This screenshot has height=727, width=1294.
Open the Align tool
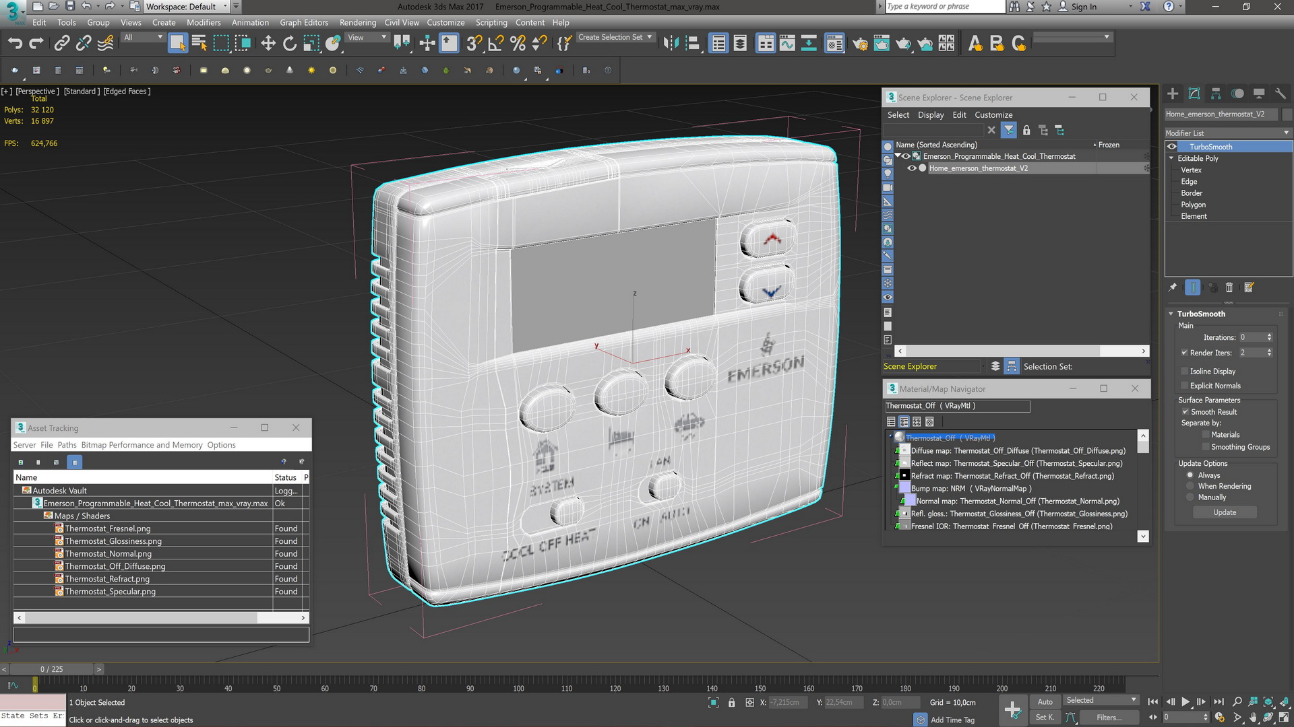pos(693,44)
